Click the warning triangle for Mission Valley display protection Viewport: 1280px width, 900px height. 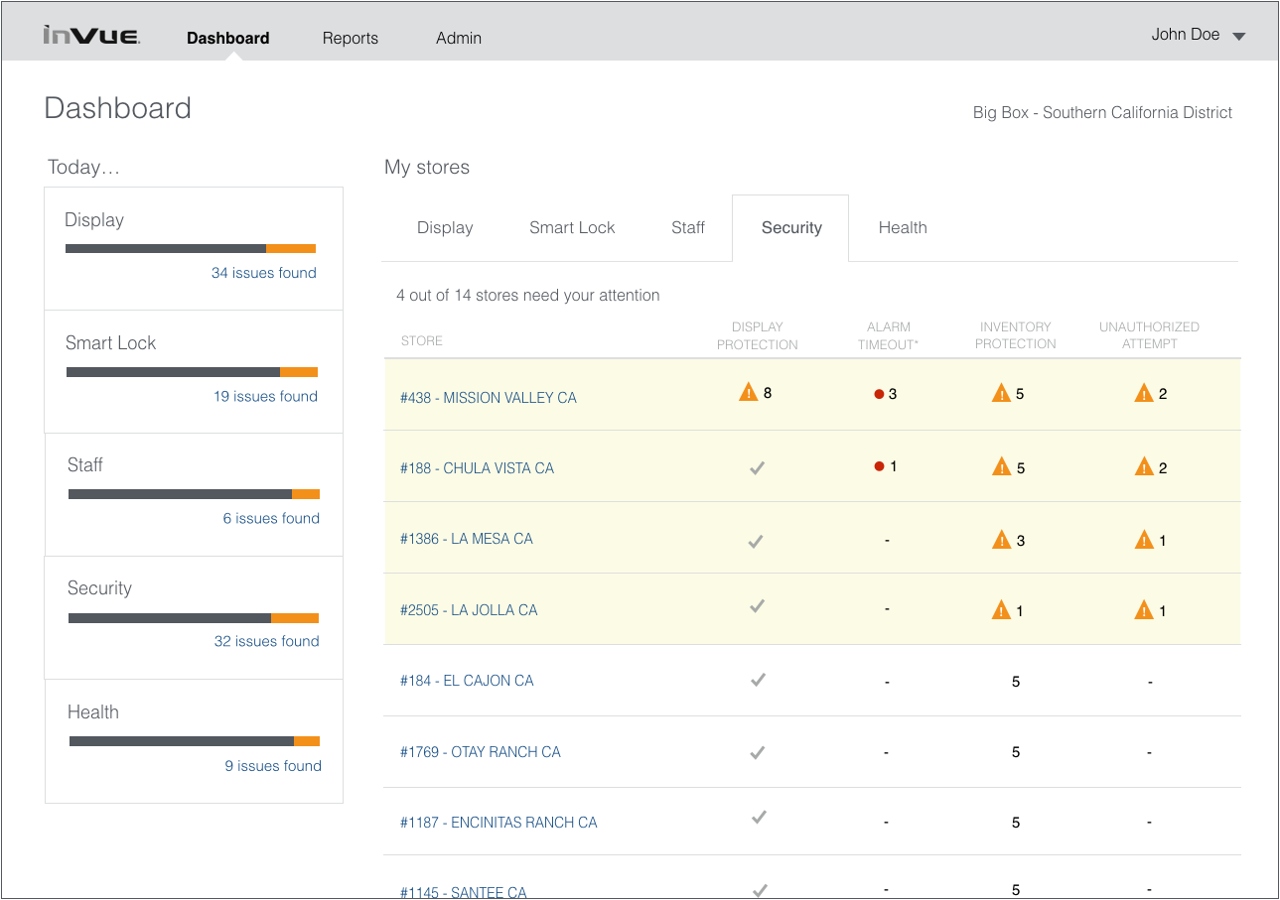[x=747, y=392]
